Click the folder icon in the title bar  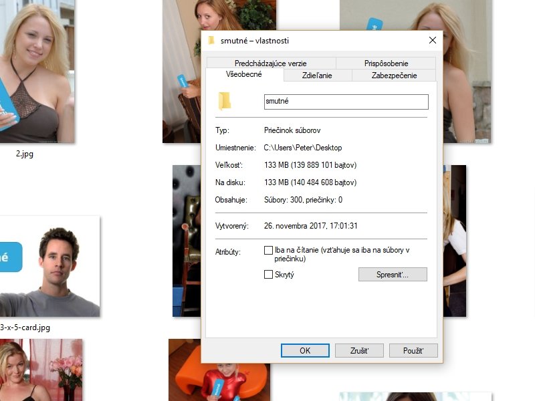pyautogui.click(x=211, y=41)
